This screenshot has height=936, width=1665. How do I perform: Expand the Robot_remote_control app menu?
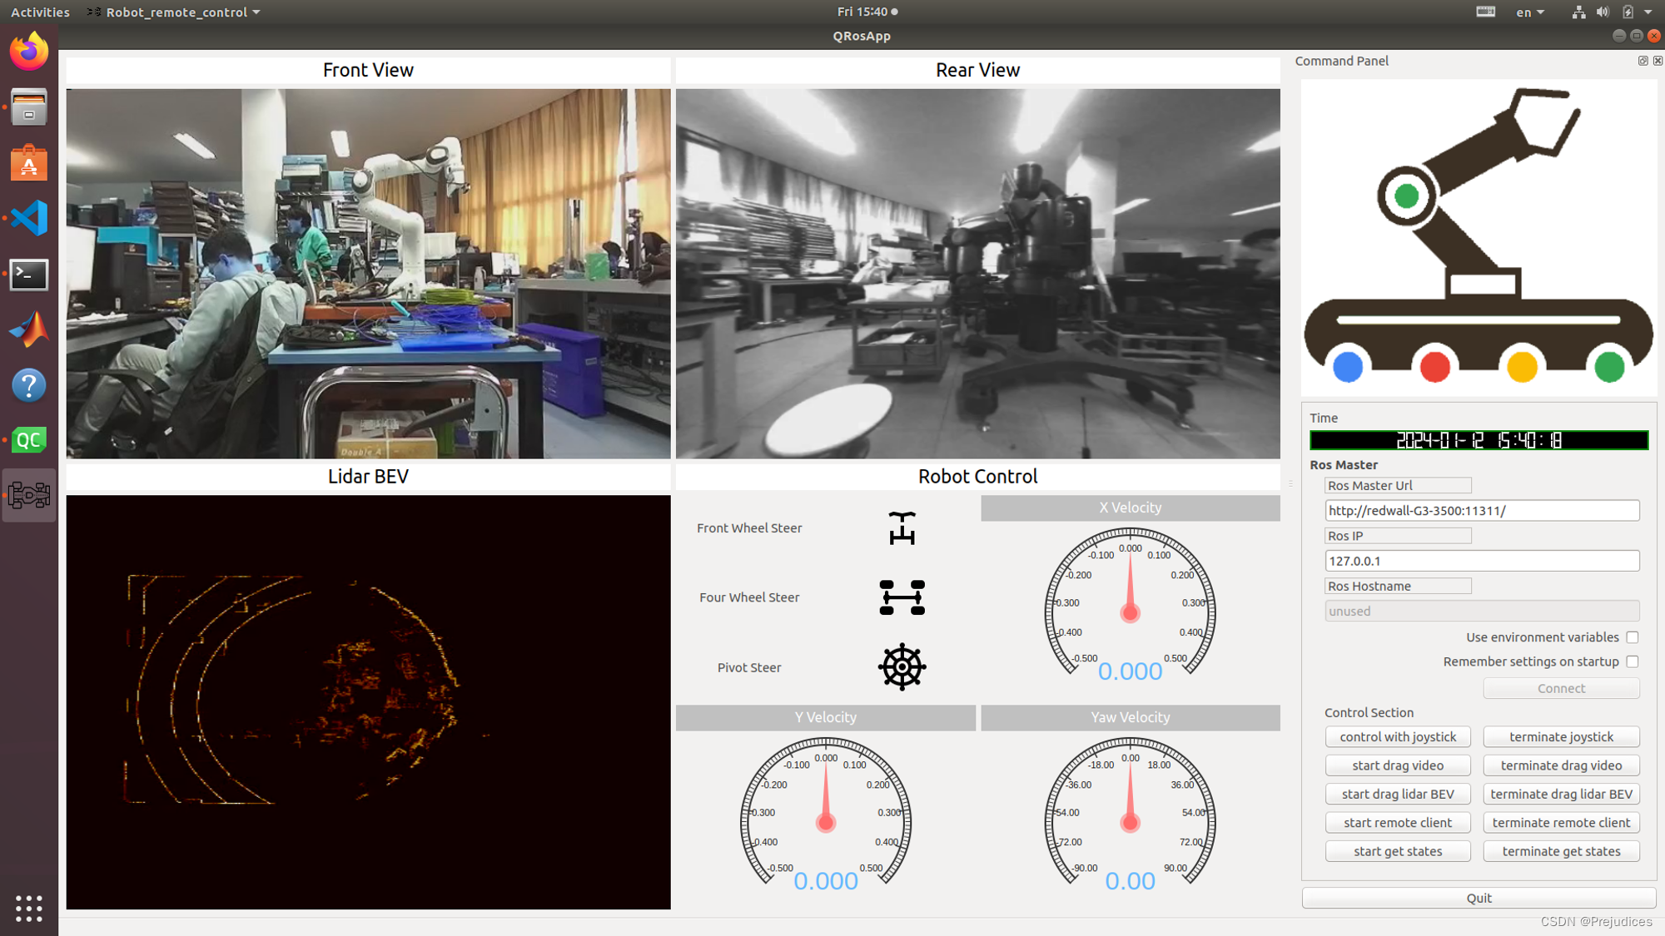(x=175, y=12)
